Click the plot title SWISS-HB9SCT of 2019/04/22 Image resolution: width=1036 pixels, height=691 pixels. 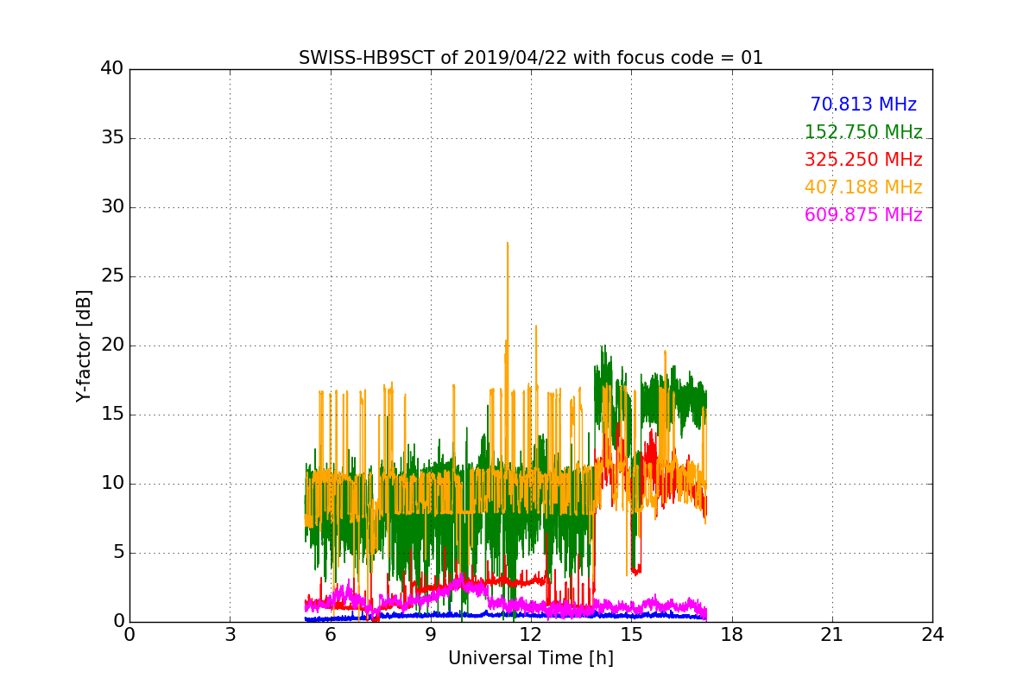click(x=531, y=58)
